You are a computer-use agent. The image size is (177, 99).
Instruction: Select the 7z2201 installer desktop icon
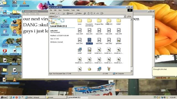pyautogui.click(x=14, y=4)
